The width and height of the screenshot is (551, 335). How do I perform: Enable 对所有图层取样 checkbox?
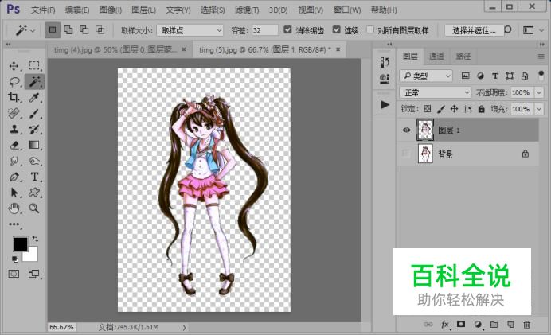click(370, 30)
